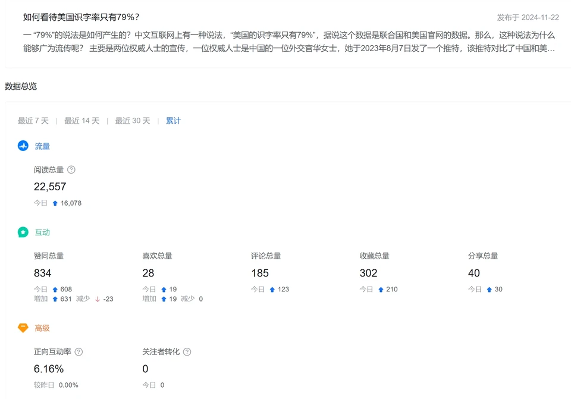Click the 关注者转化 label
This screenshot has height=399, width=571.
tap(161, 351)
